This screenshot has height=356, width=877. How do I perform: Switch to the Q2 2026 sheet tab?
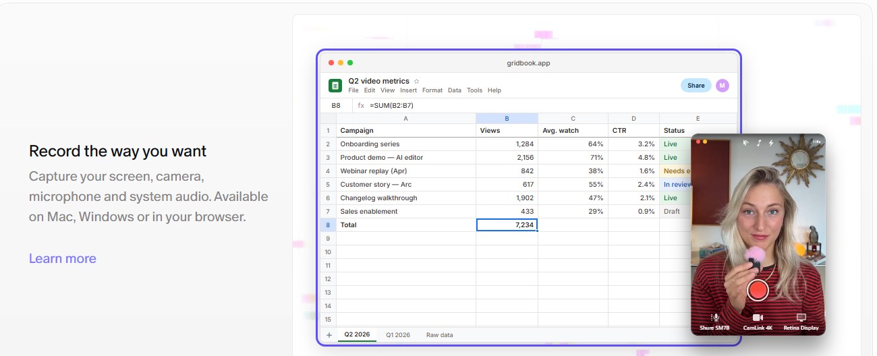(x=357, y=335)
